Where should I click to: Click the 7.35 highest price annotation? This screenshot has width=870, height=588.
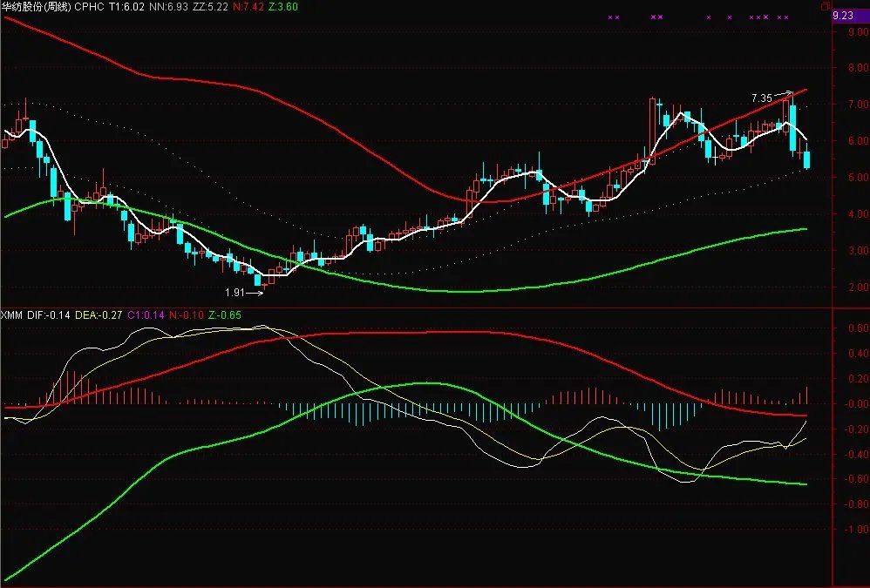pyautogui.click(x=761, y=98)
